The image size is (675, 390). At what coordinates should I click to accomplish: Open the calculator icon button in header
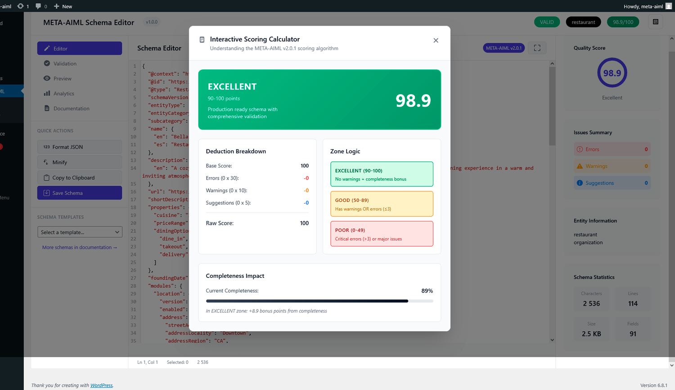coord(656,22)
